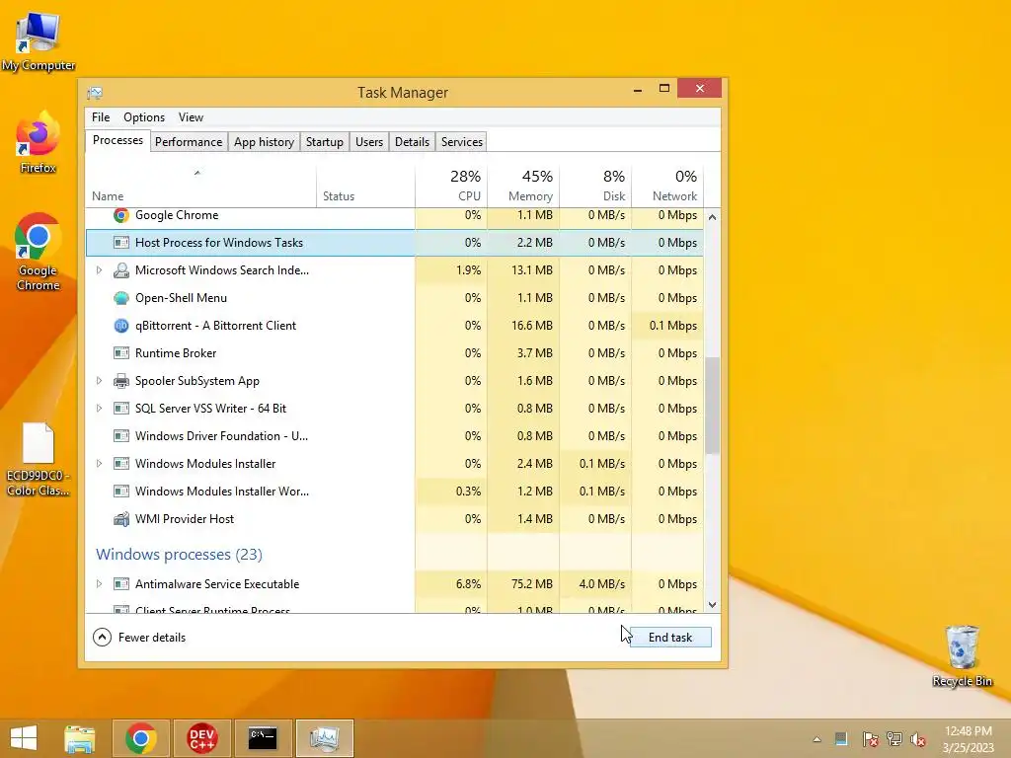The height and width of the screenshot is (758, 1011).
Task: Click the Microsoft Windows Search Indexer icon
Action: (121, 270)
